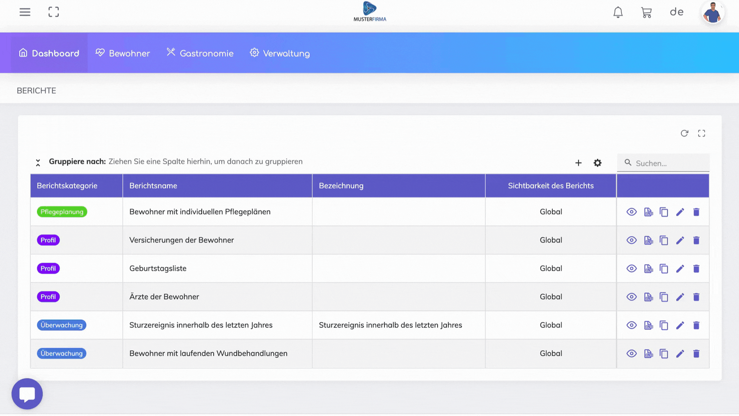Open table settings gear icon

pos(597,163)
